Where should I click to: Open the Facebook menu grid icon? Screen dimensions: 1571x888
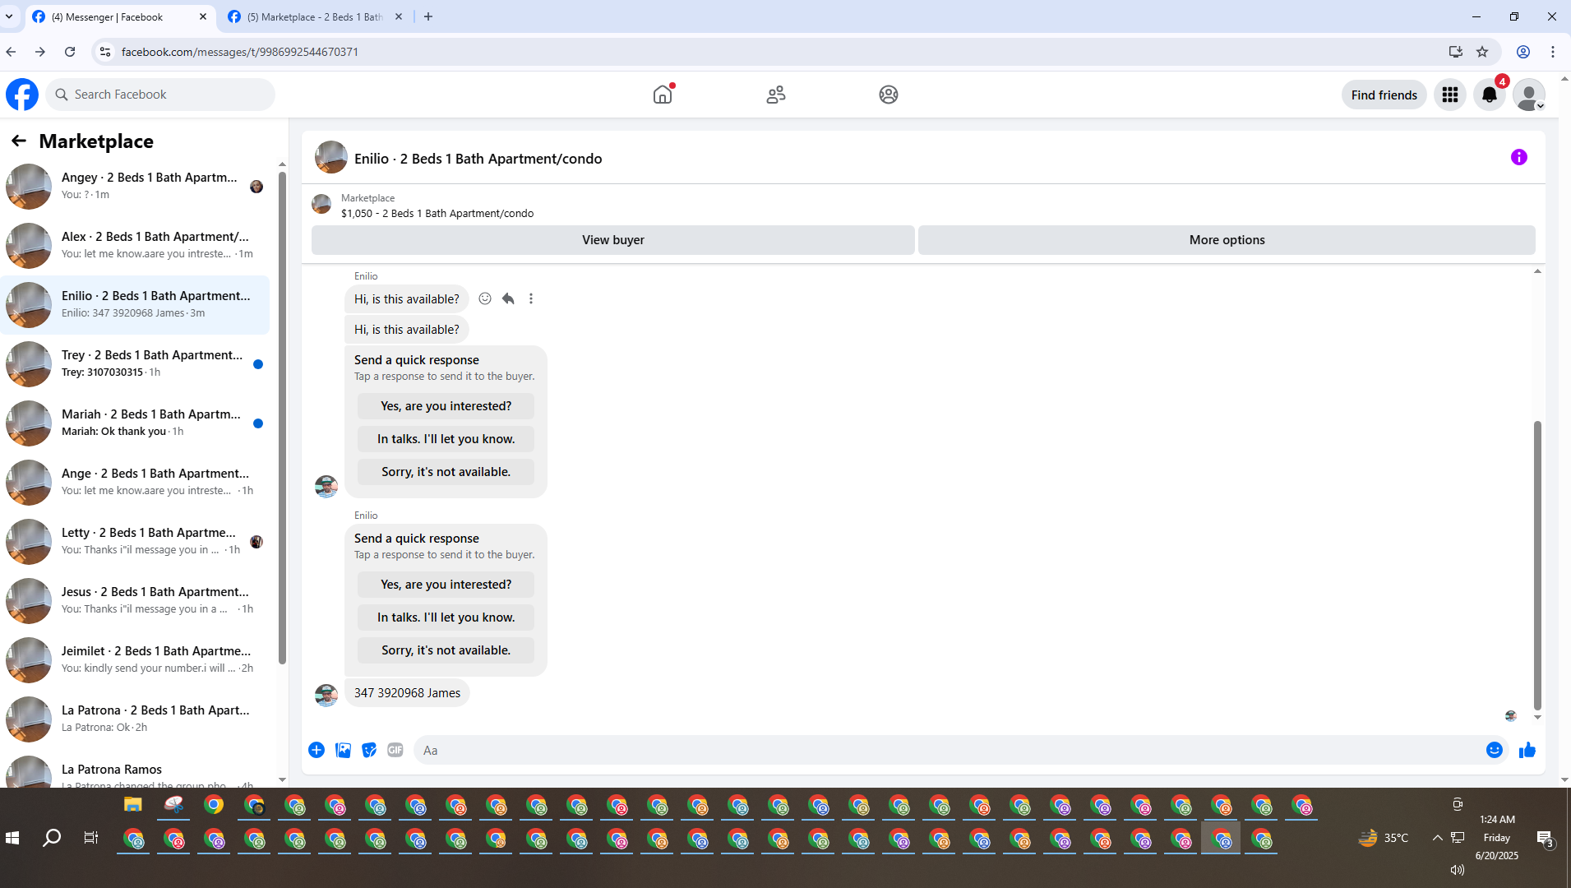[x=1449, y=95]
